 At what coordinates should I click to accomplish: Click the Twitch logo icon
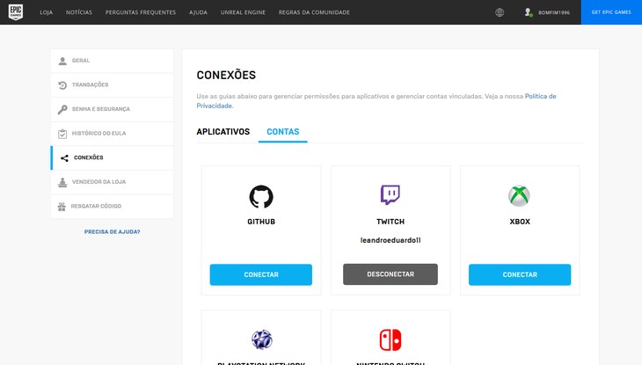(x=390, y=195)
